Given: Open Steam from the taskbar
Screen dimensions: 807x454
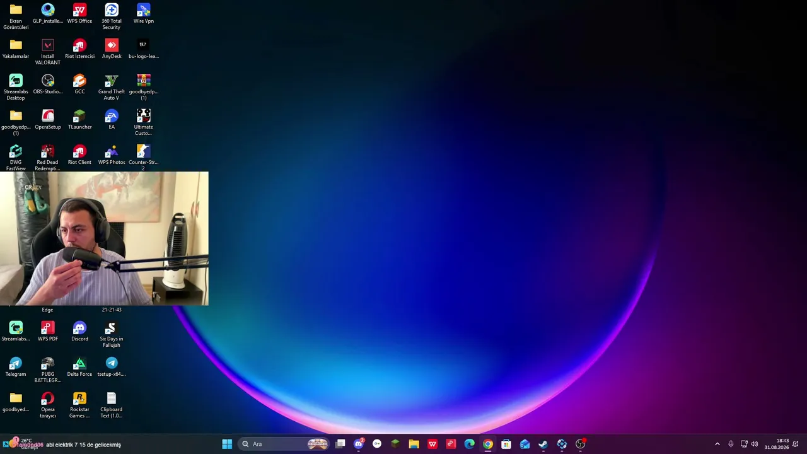Looking at the screenshot, I should point(543,444).
